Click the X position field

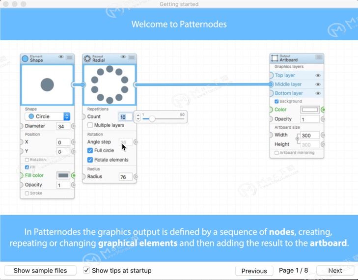coord(63,142)
